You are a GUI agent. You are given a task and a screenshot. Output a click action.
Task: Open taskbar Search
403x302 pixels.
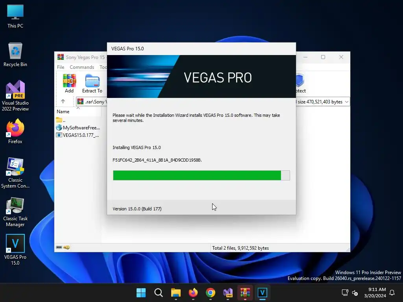click(x=158, y=293)
